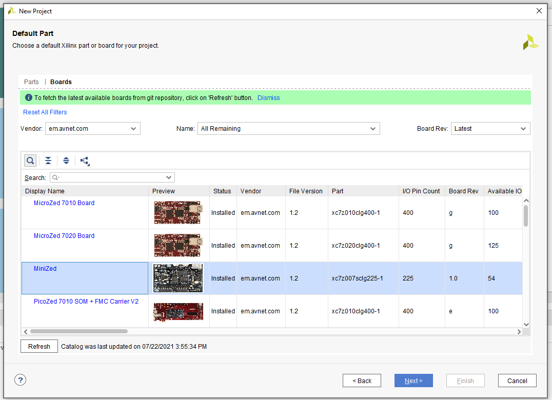Sort by Available IO column header
This screenshot has height=400, width=552.
[503, 191]
